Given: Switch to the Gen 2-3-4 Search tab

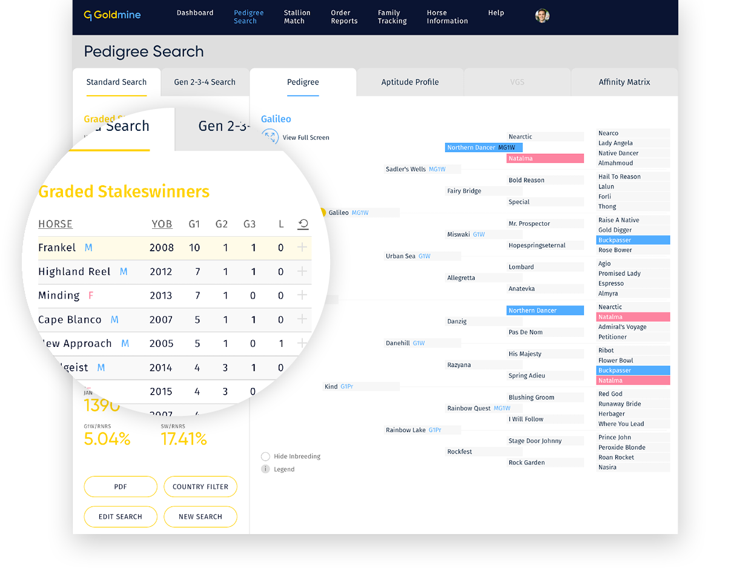Looking at the screenshot, I should click(205, 82).
